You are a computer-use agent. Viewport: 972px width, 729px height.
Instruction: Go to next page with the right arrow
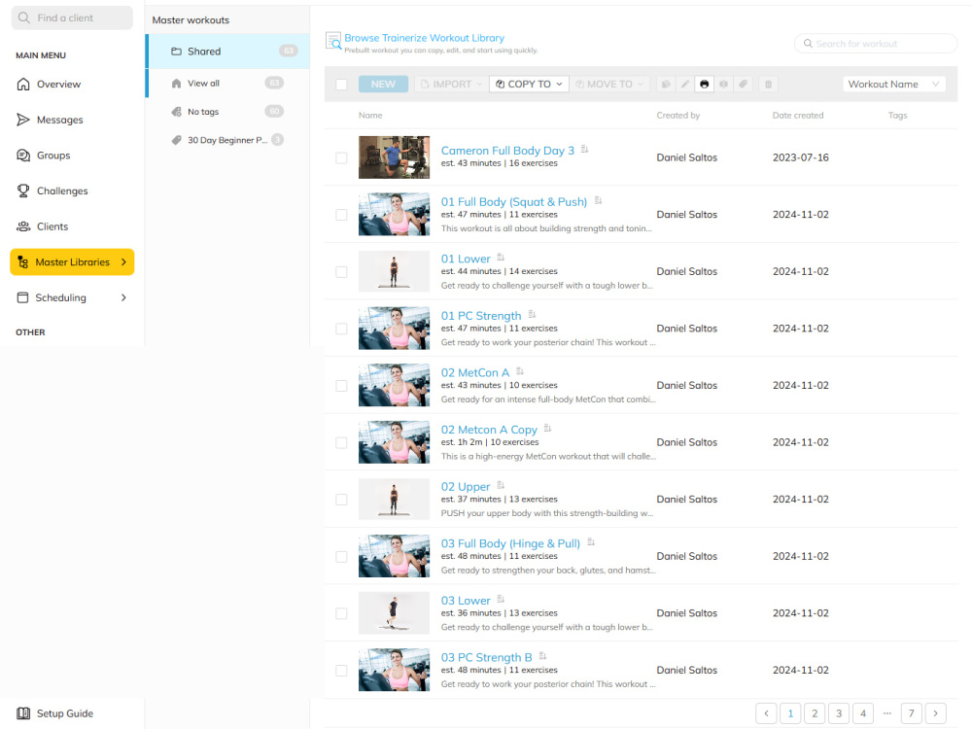935,713
